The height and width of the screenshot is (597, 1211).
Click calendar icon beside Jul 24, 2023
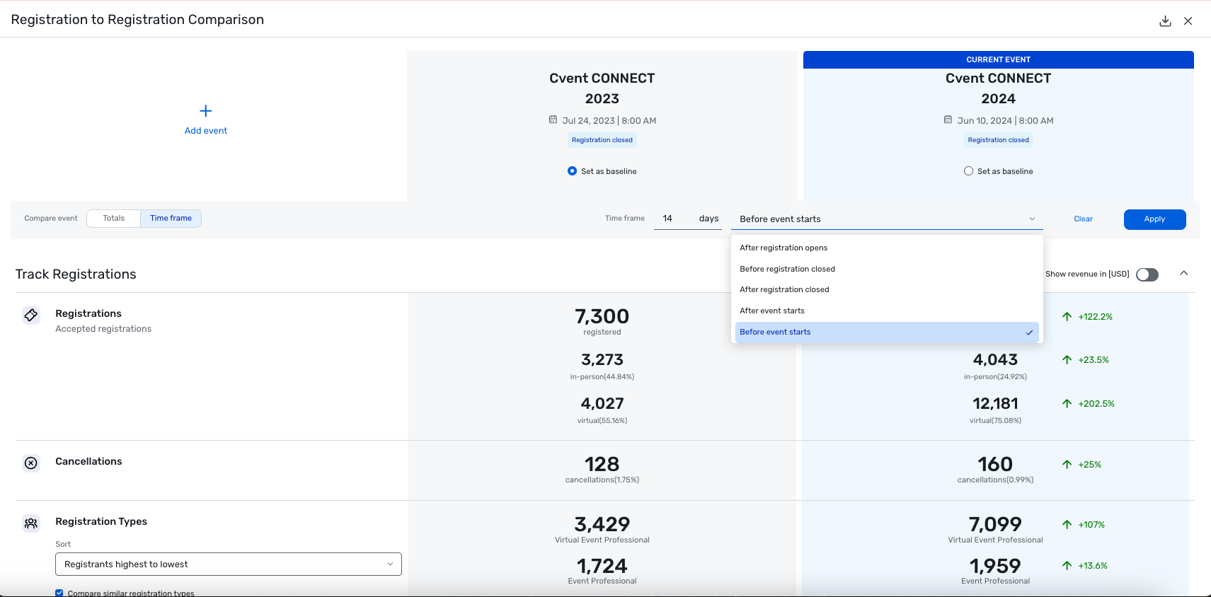pos(553,120)
